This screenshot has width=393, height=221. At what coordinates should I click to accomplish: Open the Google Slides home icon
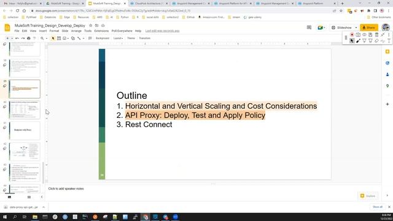(7, 28)
